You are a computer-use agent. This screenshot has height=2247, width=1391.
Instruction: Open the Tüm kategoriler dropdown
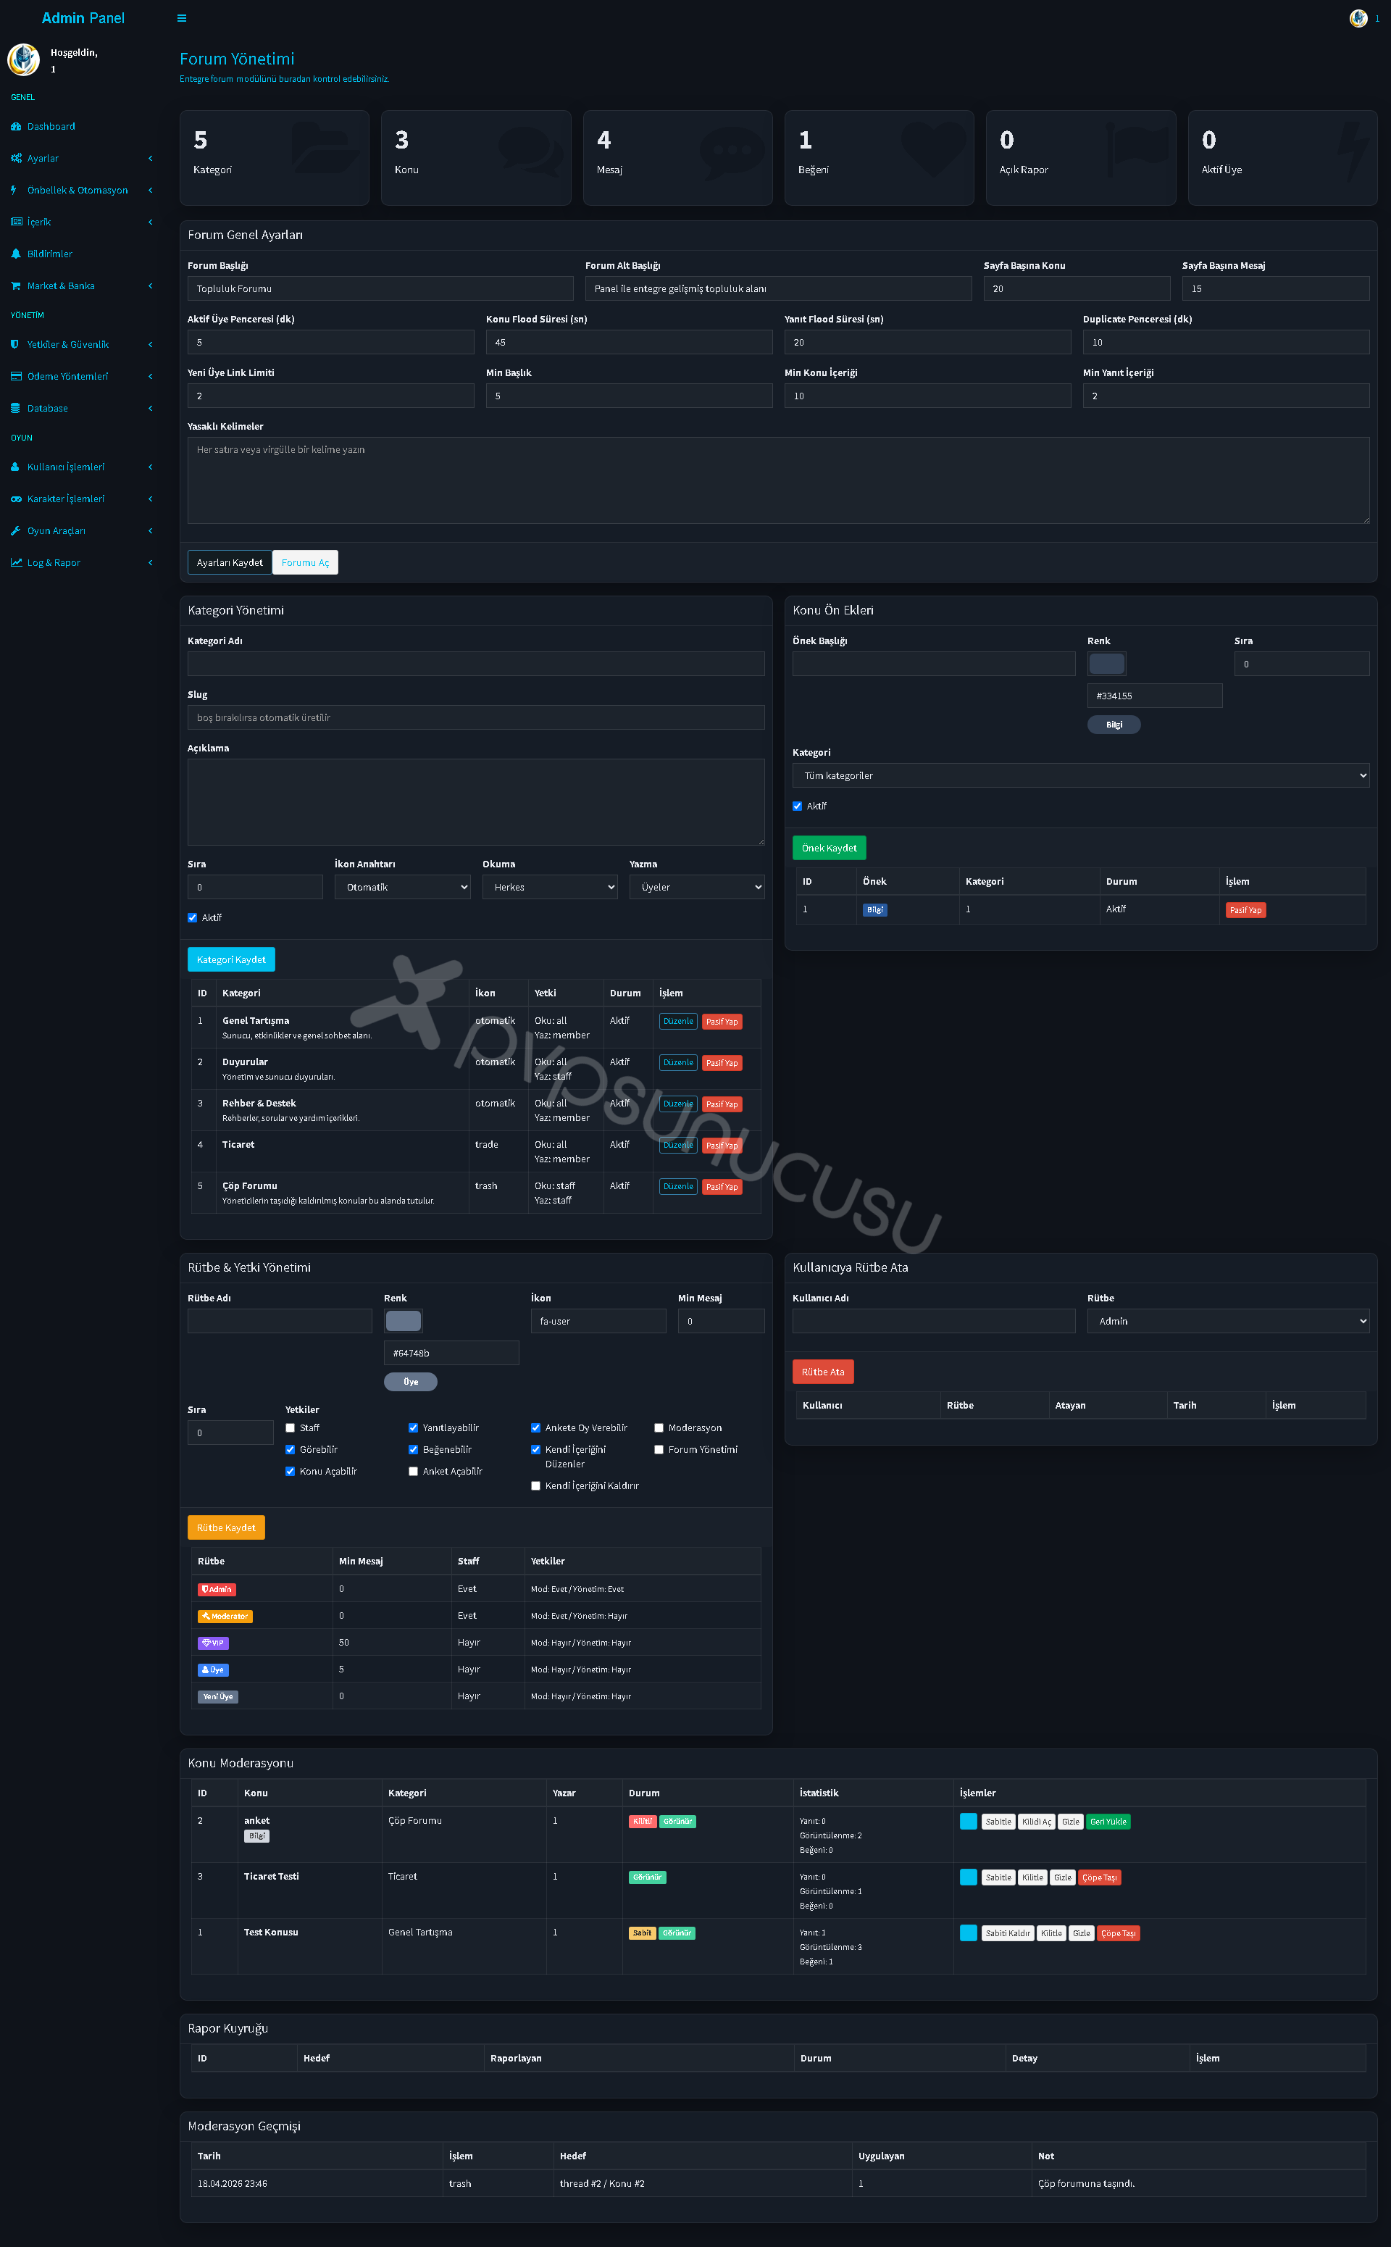tap(1080, 775)
